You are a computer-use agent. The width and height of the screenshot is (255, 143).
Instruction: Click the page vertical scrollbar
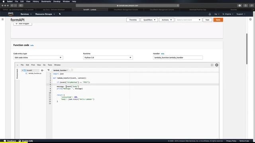[247, 48]
